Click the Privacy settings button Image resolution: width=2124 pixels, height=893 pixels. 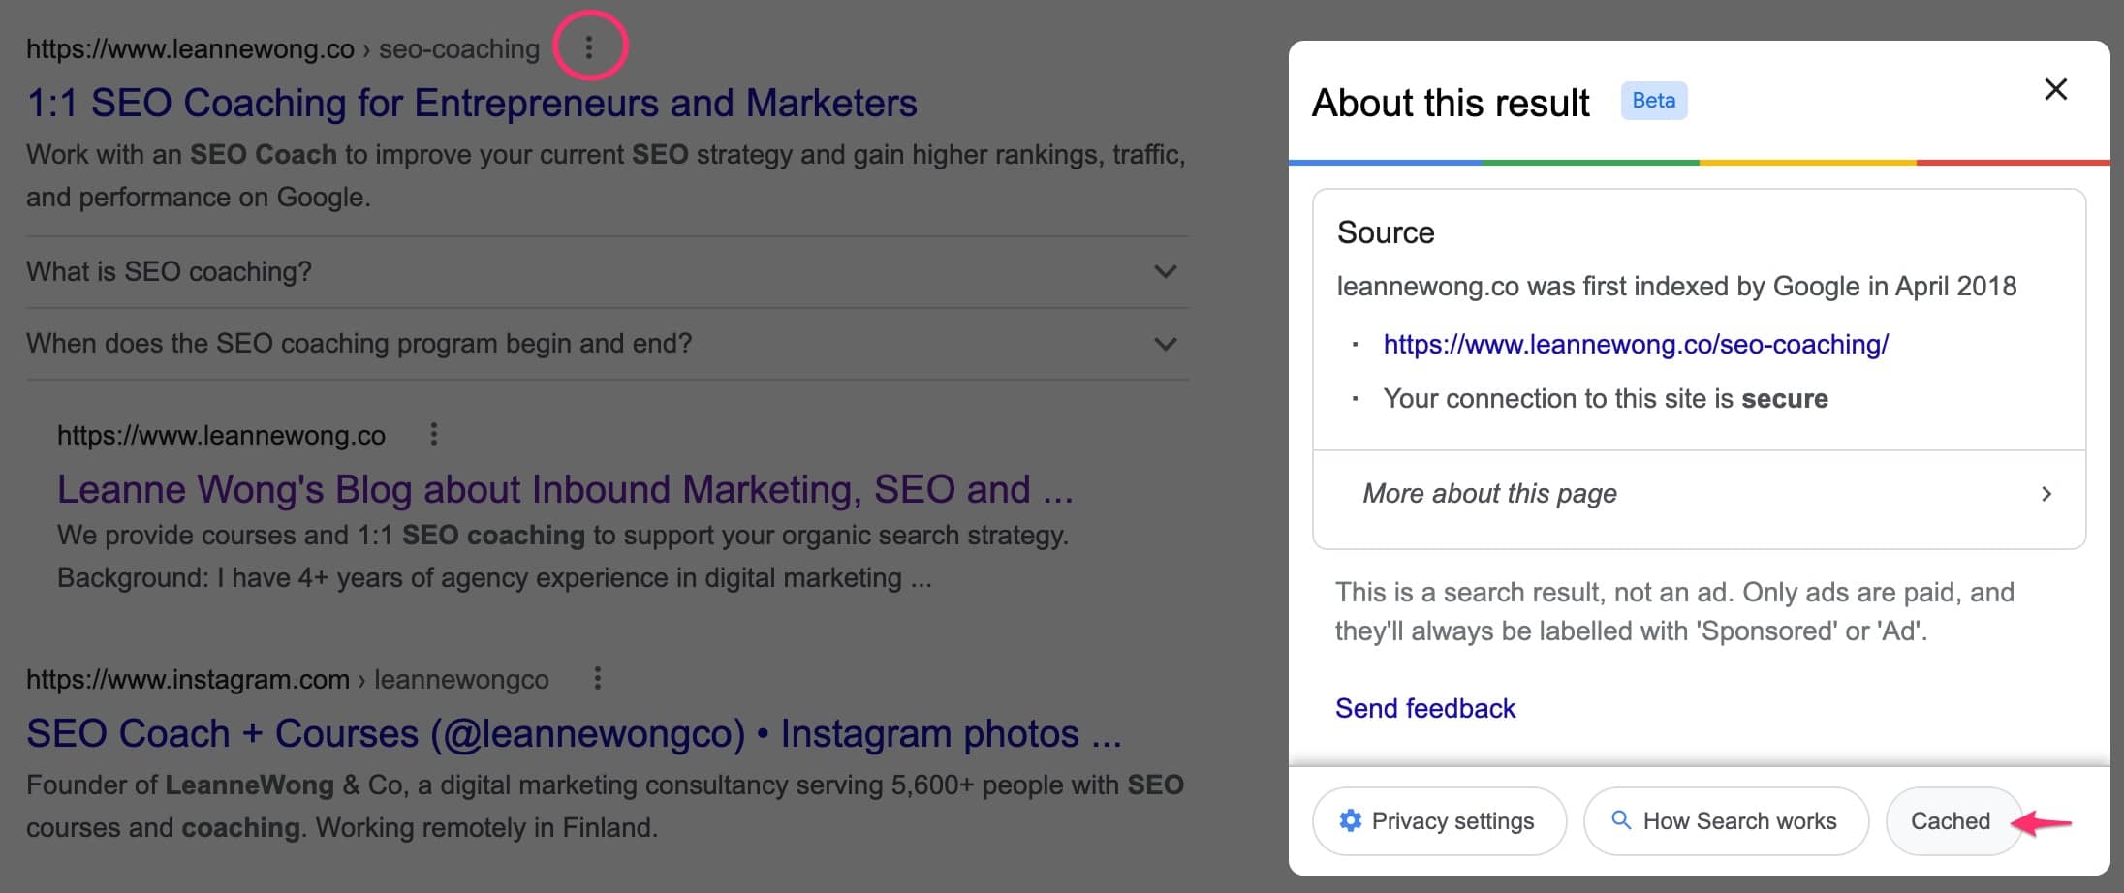pos(1439,820)
